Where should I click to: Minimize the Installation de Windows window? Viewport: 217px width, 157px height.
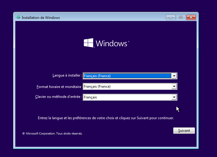171,17
